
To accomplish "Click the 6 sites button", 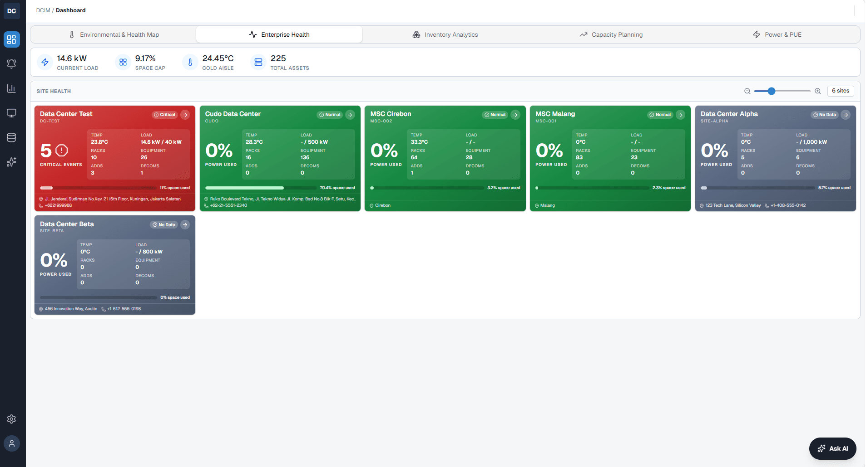I will pyautogui.click(x=841, y=91).
